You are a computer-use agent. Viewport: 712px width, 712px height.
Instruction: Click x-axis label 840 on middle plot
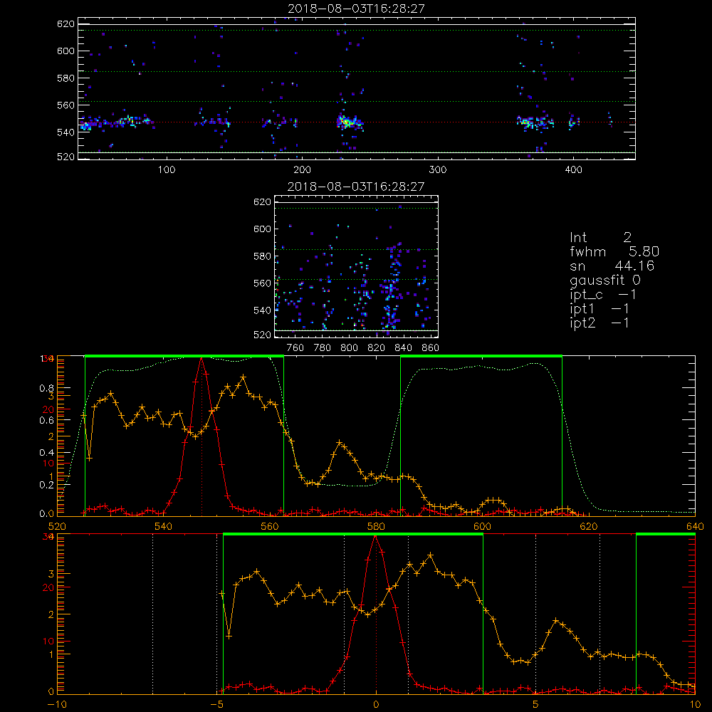(x=403, y=348)
